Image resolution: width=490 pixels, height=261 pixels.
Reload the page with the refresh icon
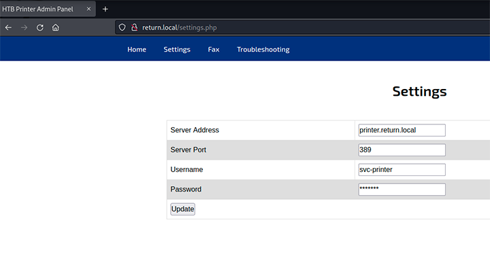click(40, 27)
